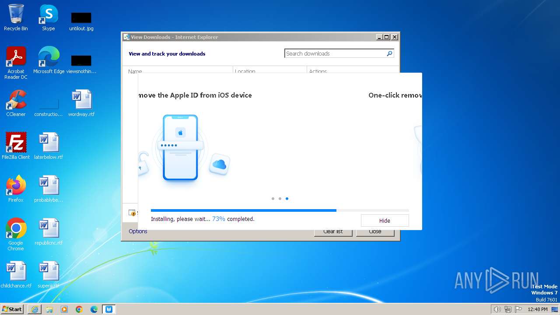The image size is (560, 315).
Task: Click the 12:48 PM taskbar clock
Action: 538,309
